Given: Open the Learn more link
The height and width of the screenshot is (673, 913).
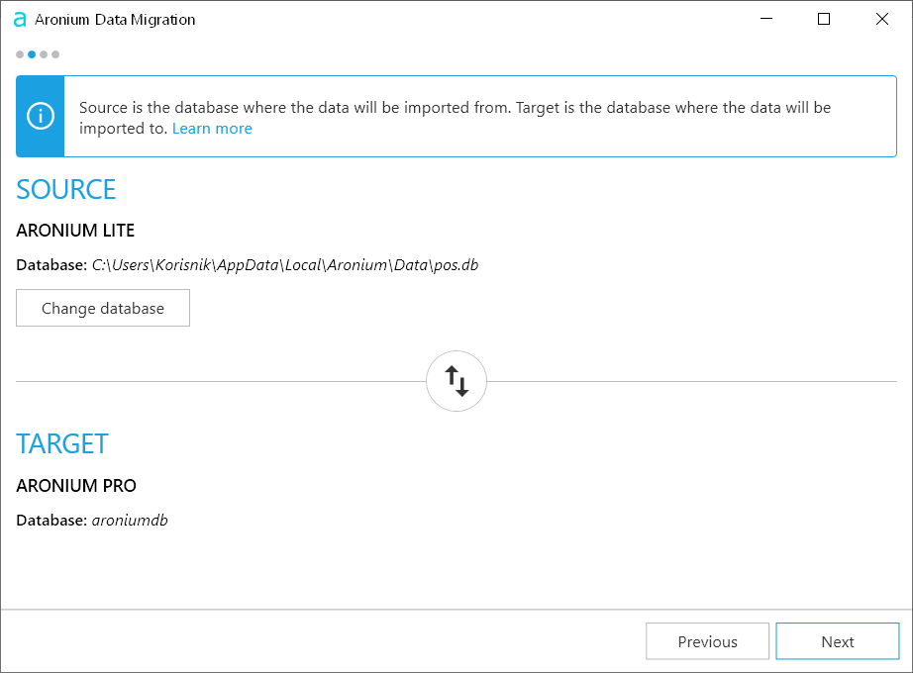Looking at the screenshot, I should pyautogui.click(x=212, y=128).
